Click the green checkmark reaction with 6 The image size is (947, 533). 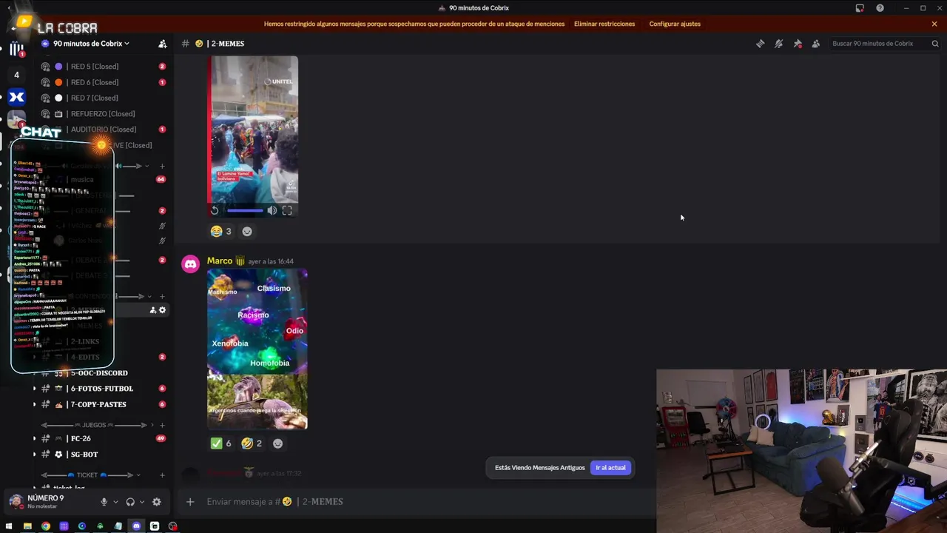(221, 443)
